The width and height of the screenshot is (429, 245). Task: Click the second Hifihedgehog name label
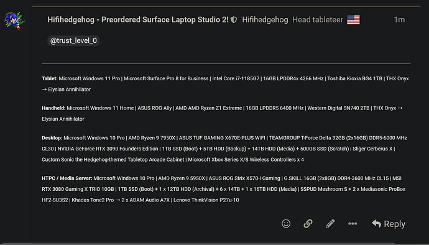pyautogui.click(x=265, y=20)
